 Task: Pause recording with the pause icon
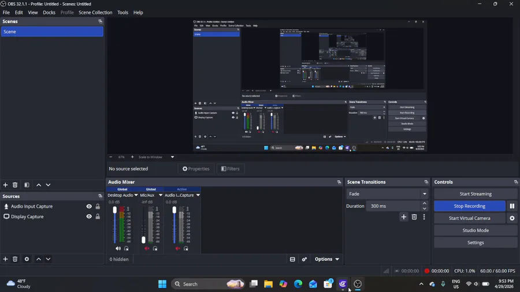pyautogui.click(x=512, y=206)
